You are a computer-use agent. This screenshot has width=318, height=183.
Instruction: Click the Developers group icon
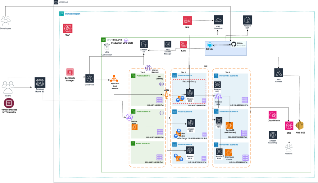(x=6, y=21)
